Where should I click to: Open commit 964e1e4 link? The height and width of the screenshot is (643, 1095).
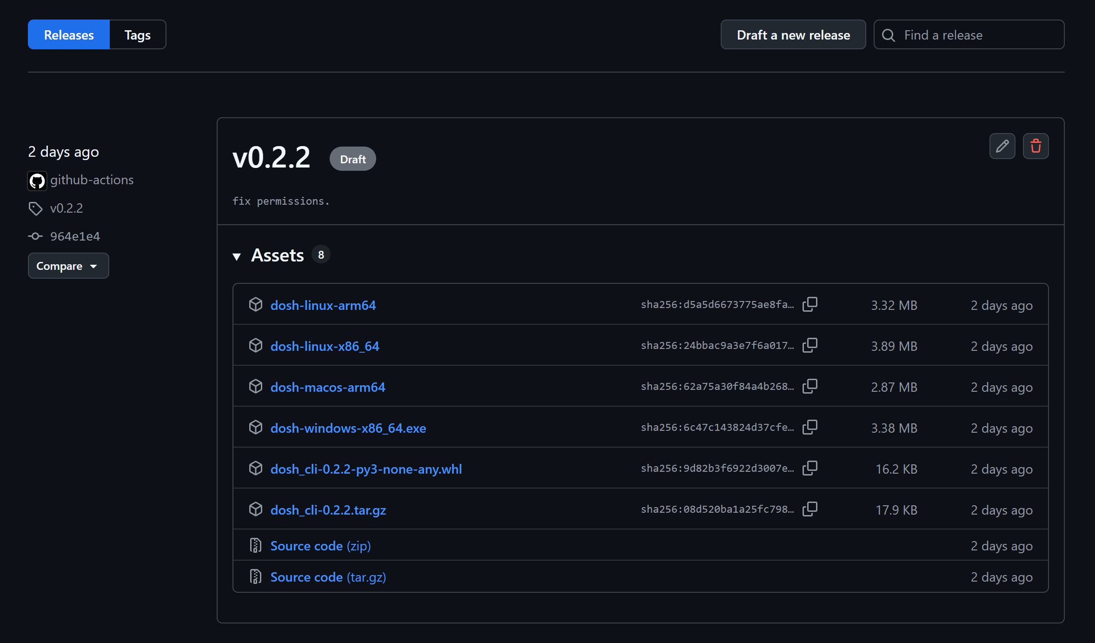point(75,236)
